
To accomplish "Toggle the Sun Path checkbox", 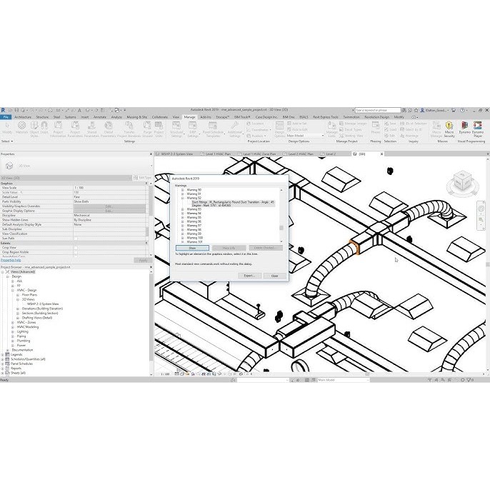I will pyautogui.click(x=76, y=239).
